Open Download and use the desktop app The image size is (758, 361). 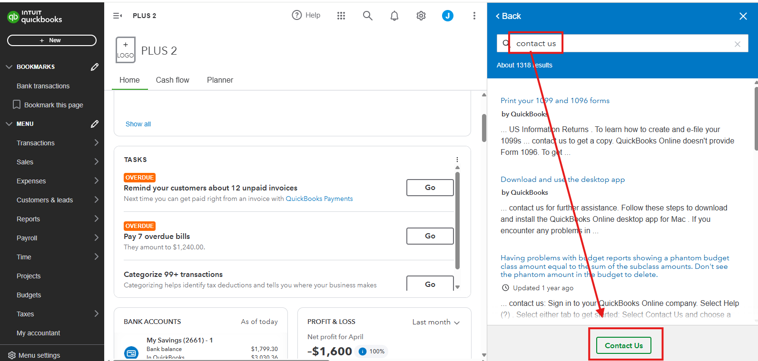[x=562, y=180]
